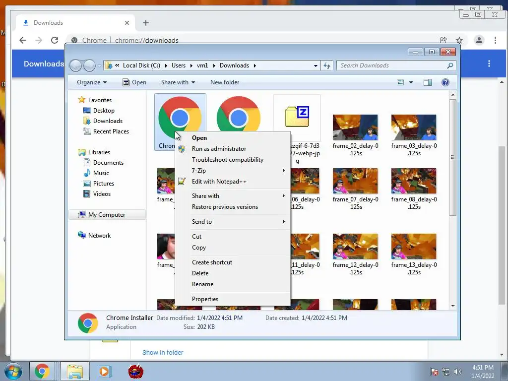Open Videos library

[x=102, y=194]
